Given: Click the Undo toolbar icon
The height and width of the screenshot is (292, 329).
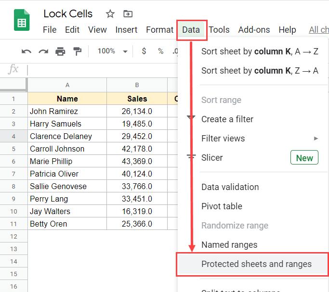Looking at the screenshot, I should pos(26,51).
